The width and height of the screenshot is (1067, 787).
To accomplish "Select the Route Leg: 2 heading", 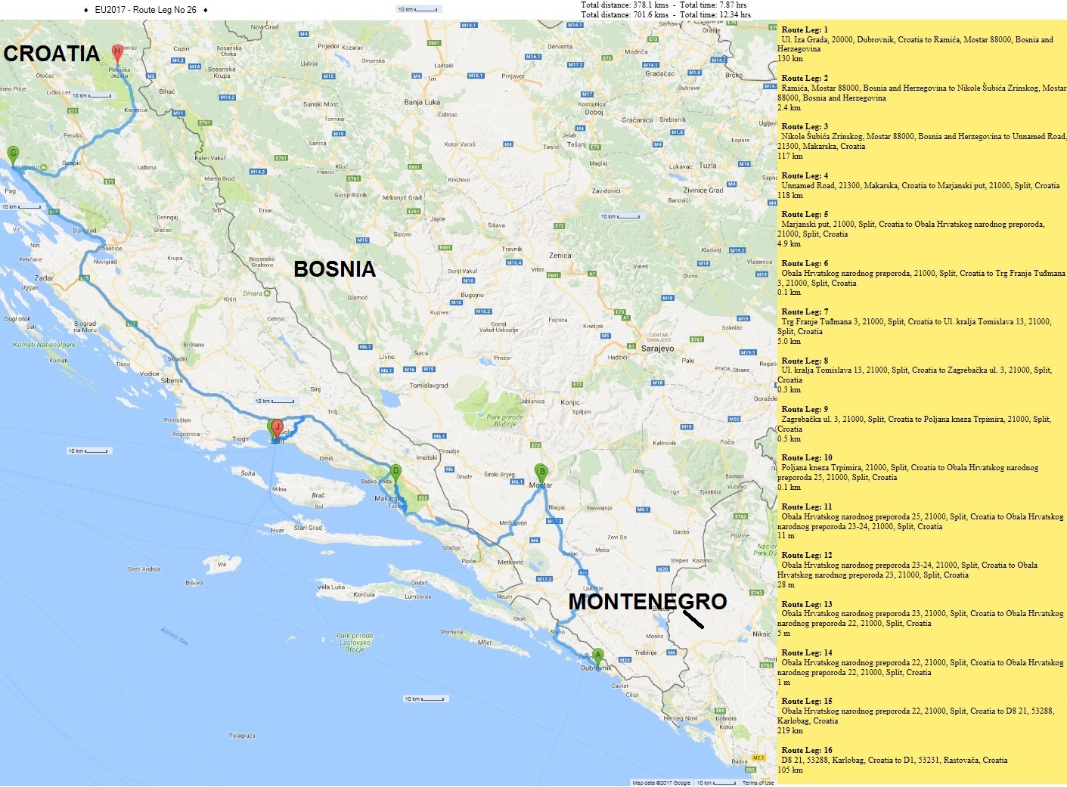I will [x=805, y=78].
